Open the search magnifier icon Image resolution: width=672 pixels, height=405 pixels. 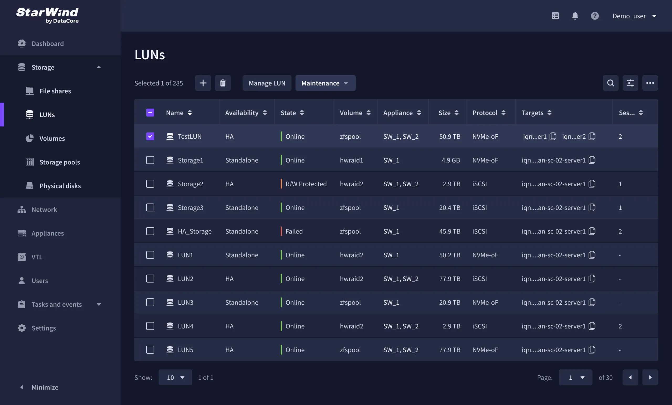click(x=610, y=83)
